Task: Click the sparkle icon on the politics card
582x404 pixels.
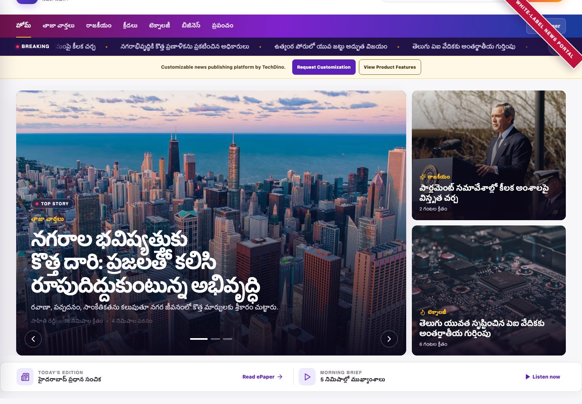Action: 422,177
